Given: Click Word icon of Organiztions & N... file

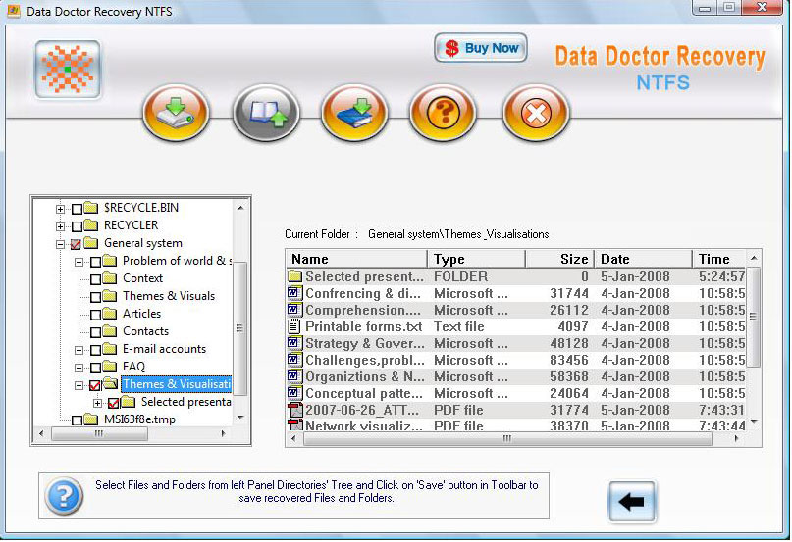Looking at the screenshot, I should 295,376.
